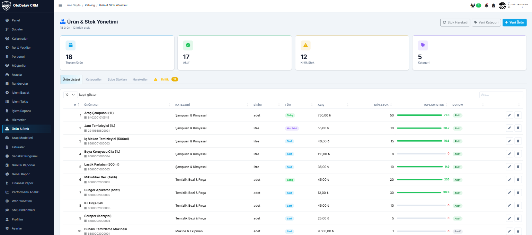Open the Hareketler tab
Screen dimensions: 532x235
click(x=140, y=79)
